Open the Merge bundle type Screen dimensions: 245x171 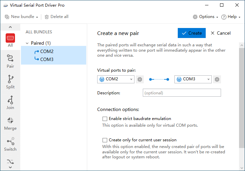(x=10, y=123)
